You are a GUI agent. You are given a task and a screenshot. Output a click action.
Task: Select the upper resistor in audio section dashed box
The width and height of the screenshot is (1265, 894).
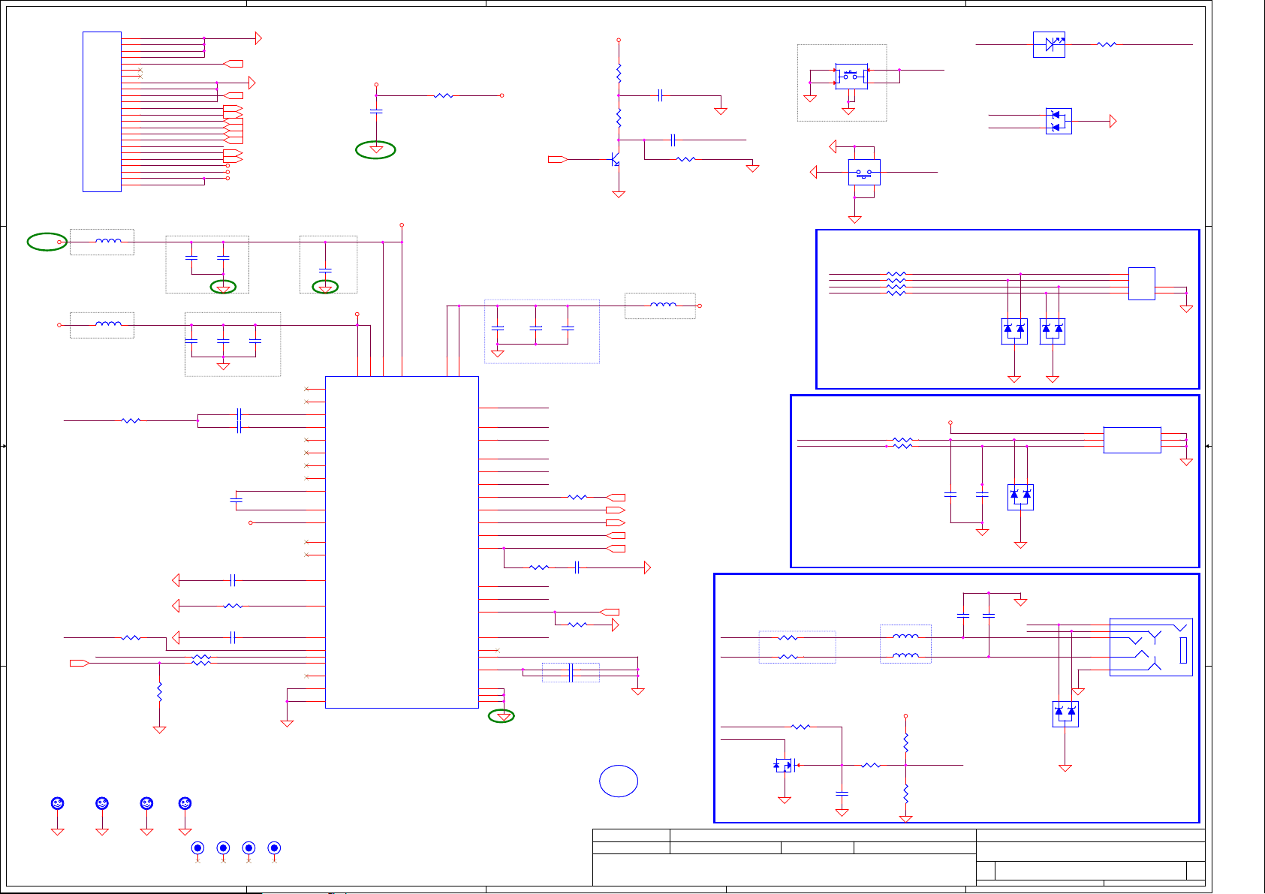[x=788, y=638]
